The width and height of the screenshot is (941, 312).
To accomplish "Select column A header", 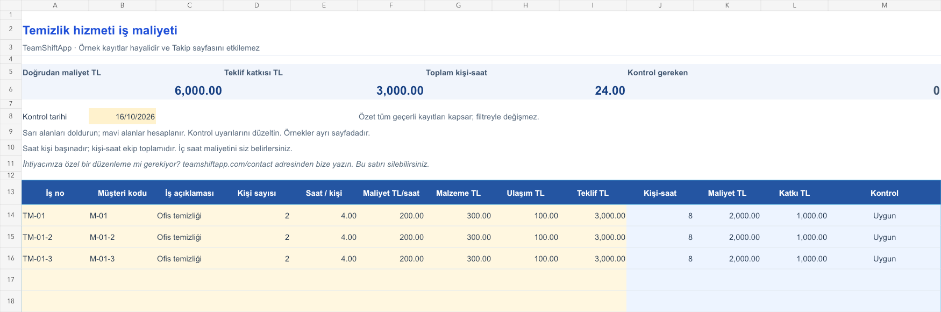I will (55, 5).
